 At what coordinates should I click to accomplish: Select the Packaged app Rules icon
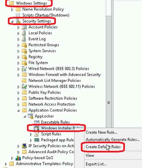[x=37, y=140]
